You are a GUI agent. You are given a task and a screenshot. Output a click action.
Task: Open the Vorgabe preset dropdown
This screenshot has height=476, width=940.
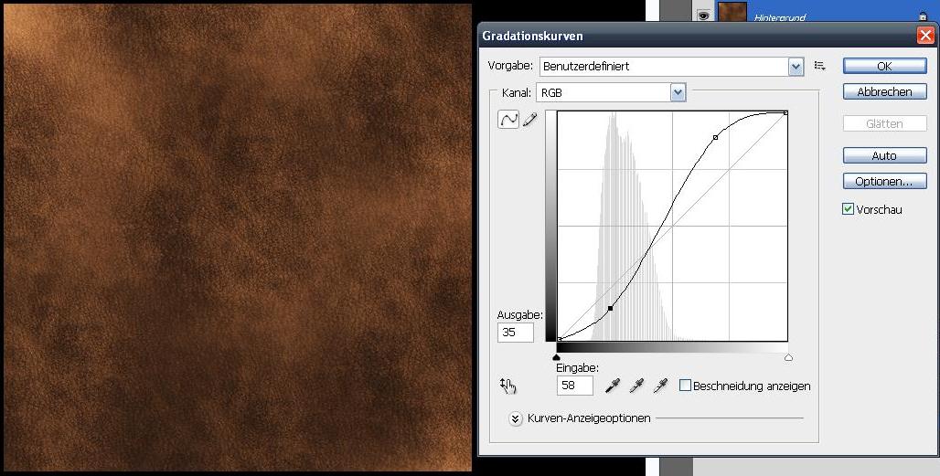671,67
